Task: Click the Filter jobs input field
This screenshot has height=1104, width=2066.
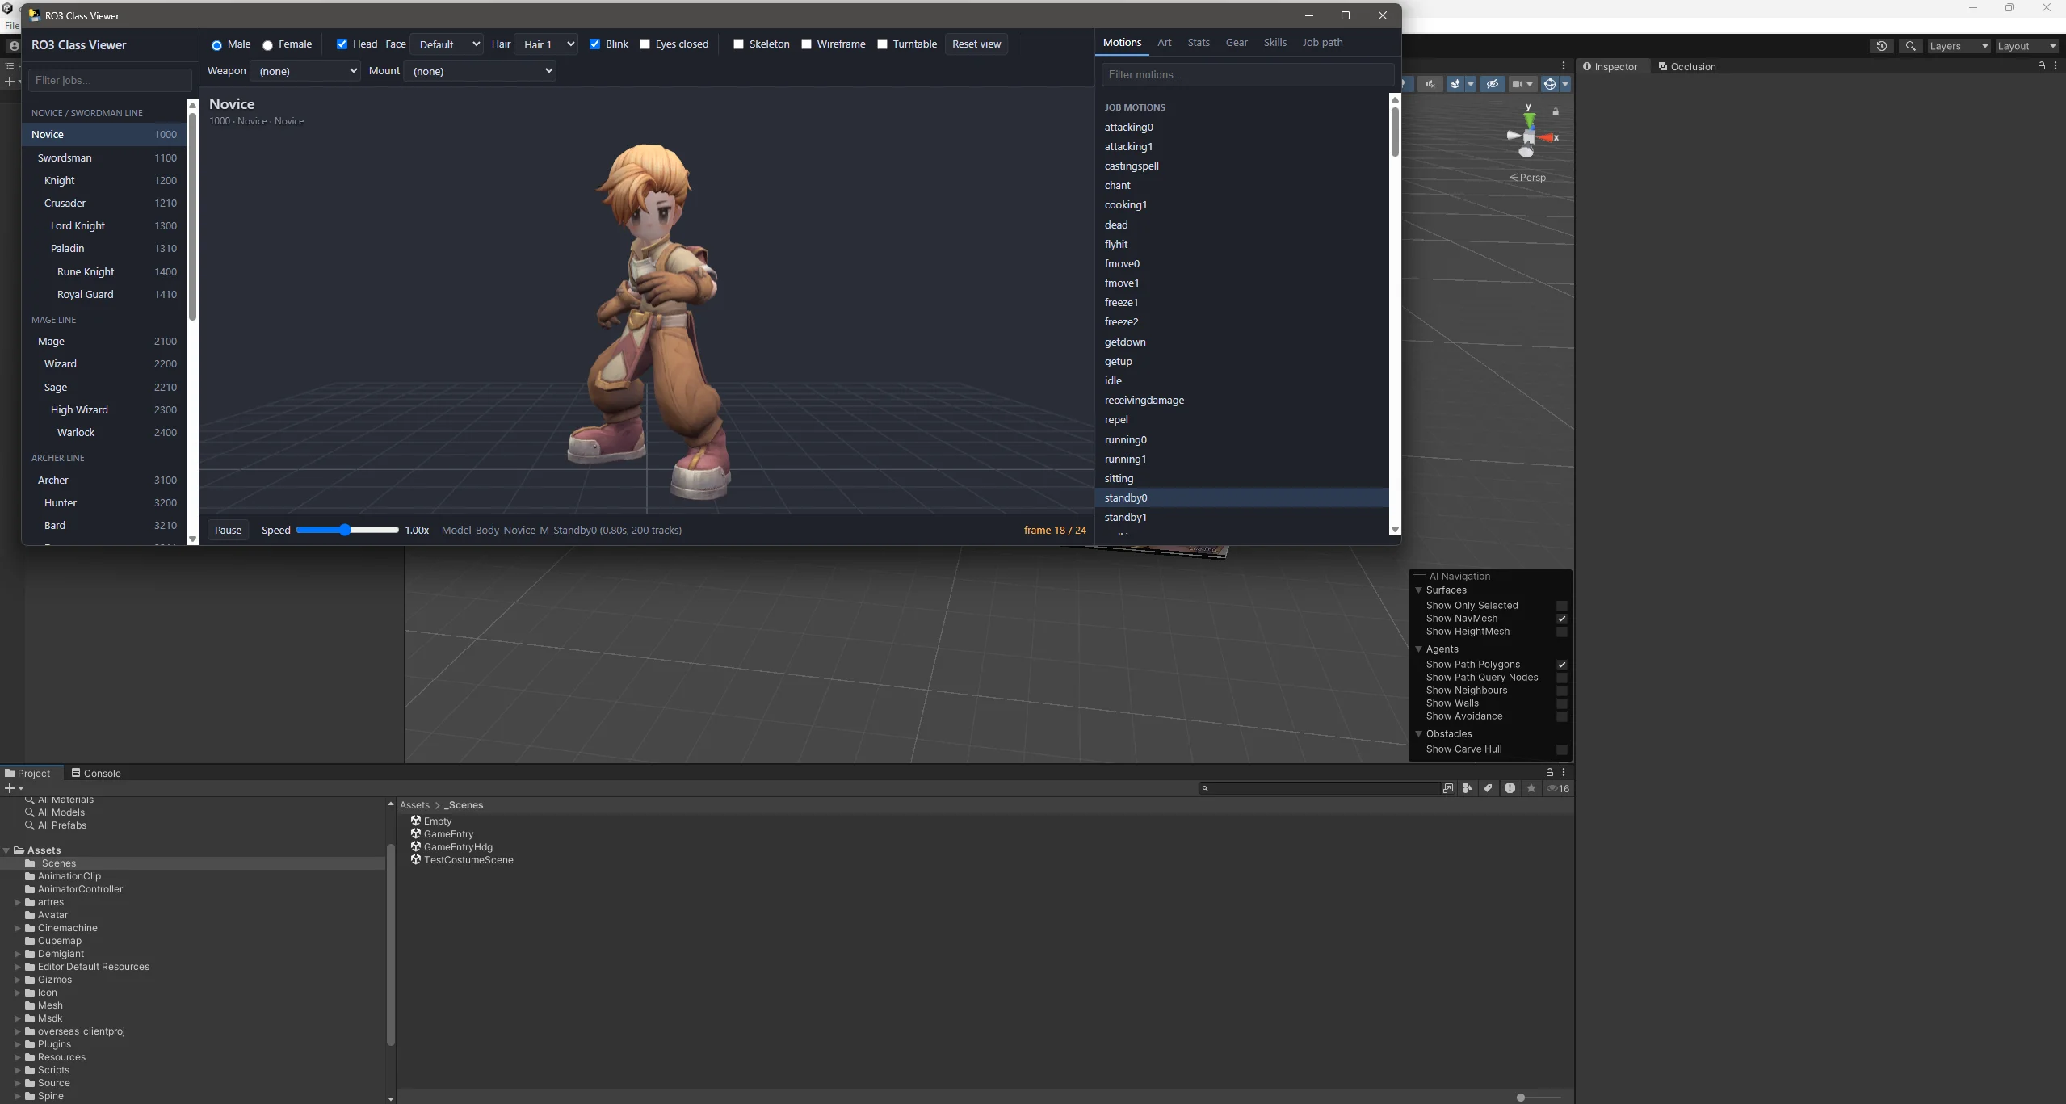Action: pyautogui.click(x=110, y=80)
